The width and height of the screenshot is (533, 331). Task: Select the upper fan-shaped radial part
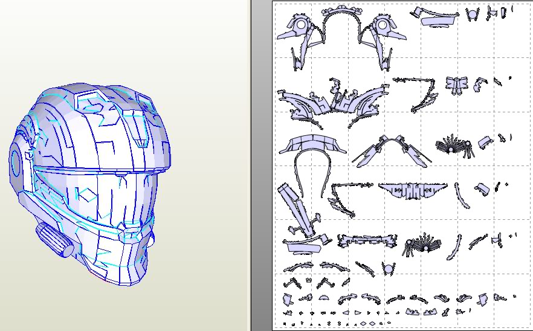[x=454, y=146]
